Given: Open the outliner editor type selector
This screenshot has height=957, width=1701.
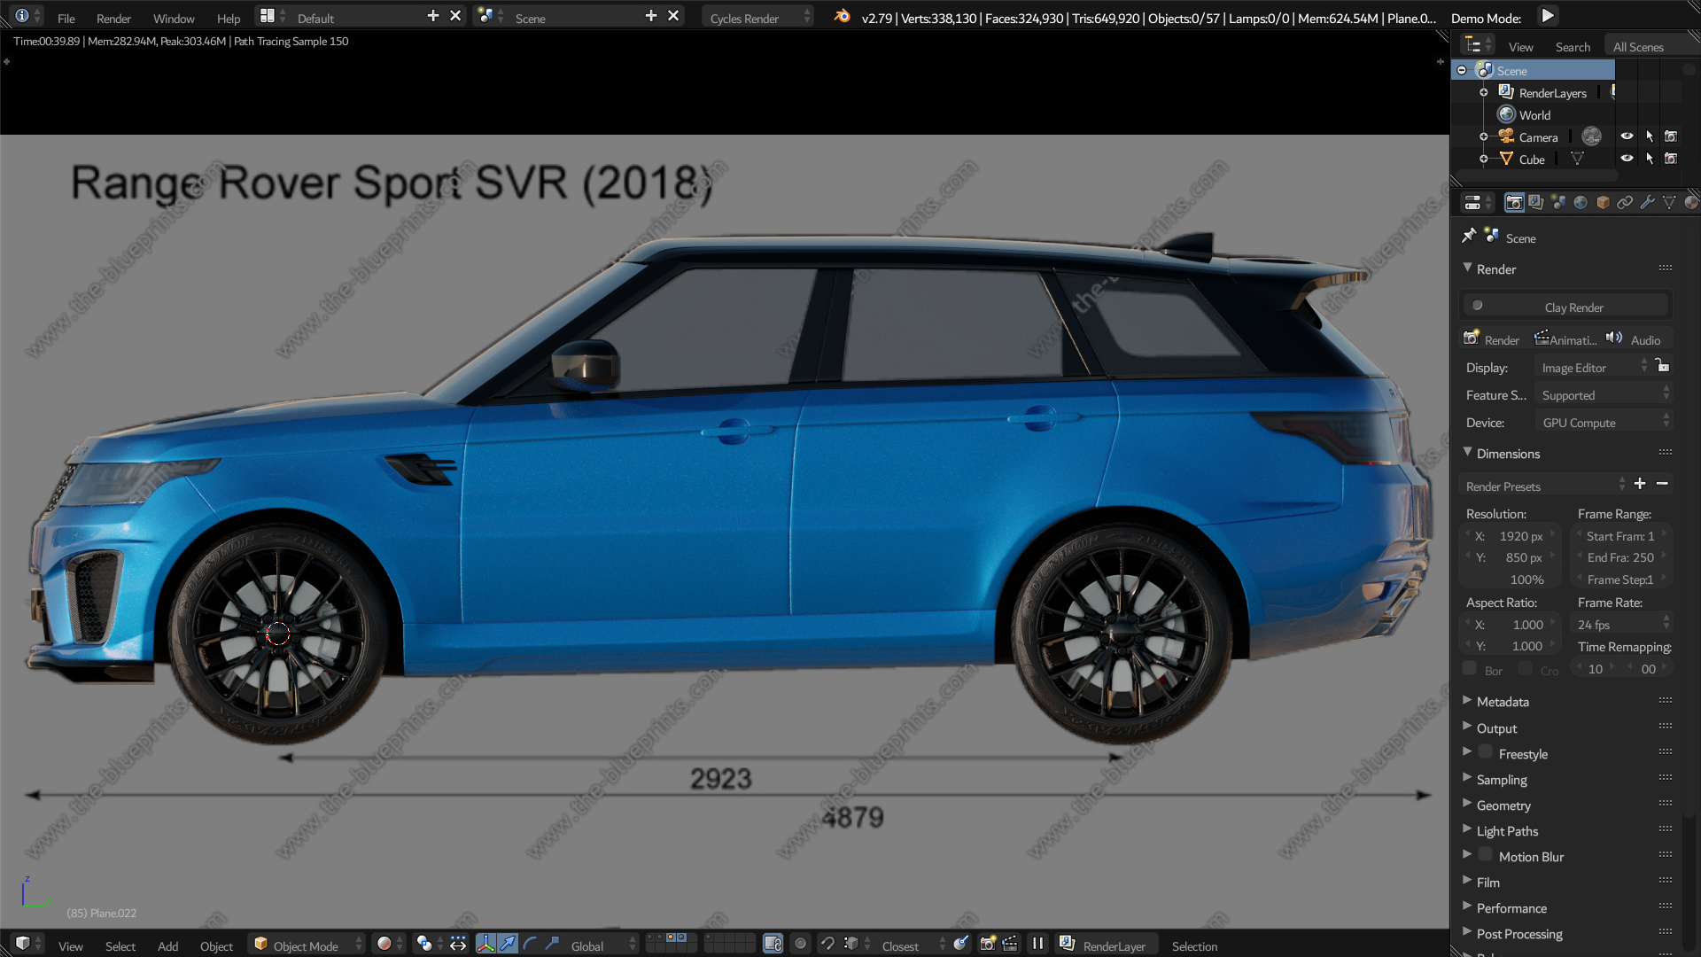Looking at the screenshot, I should pyautogui.click(x=1478, y=46).
